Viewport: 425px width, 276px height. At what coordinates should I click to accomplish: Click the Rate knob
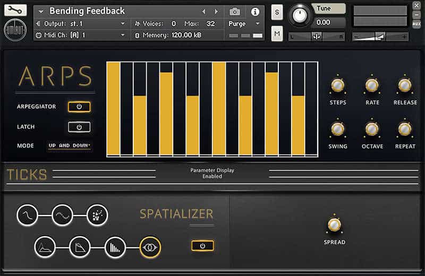tap(372, 85)
